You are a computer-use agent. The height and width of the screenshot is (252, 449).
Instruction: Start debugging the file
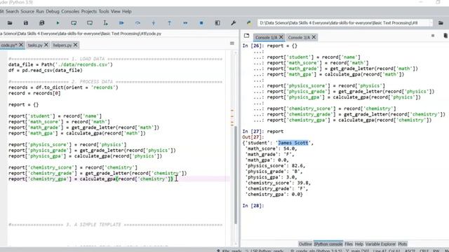point(121,23)
